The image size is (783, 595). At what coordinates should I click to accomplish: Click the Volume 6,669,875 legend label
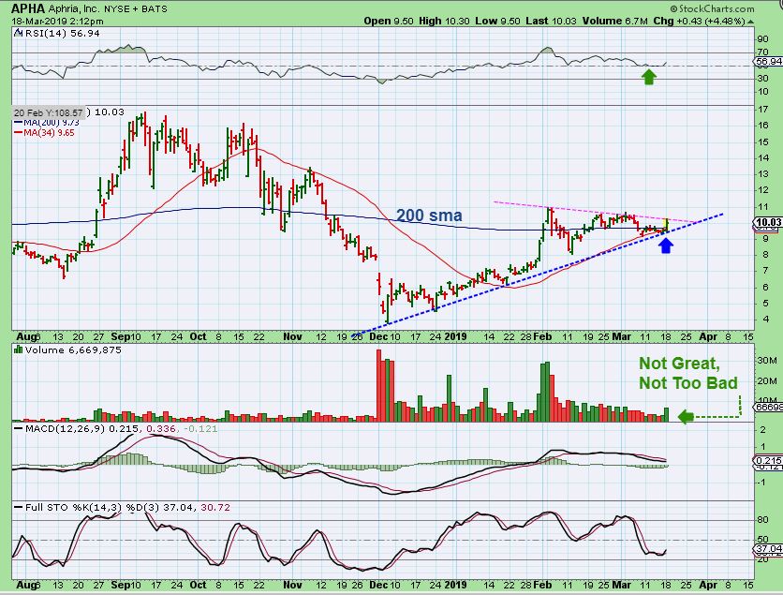pos(73,350)
